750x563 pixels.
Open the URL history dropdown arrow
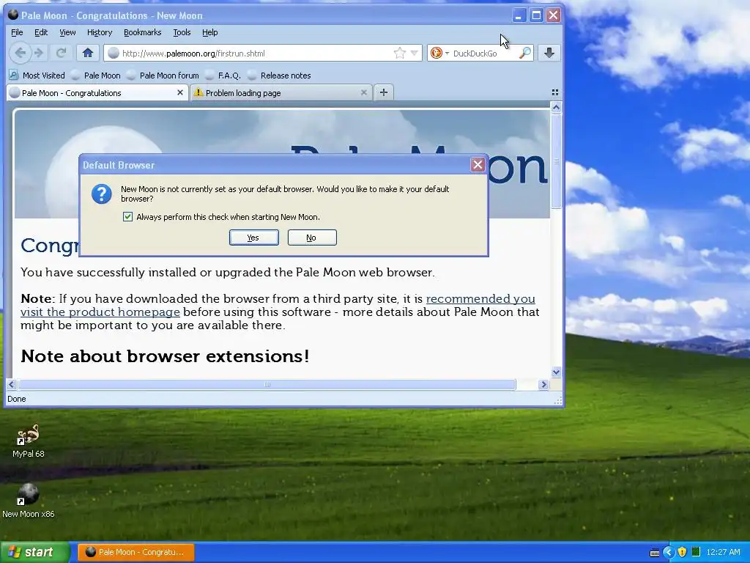pos(415,53)
